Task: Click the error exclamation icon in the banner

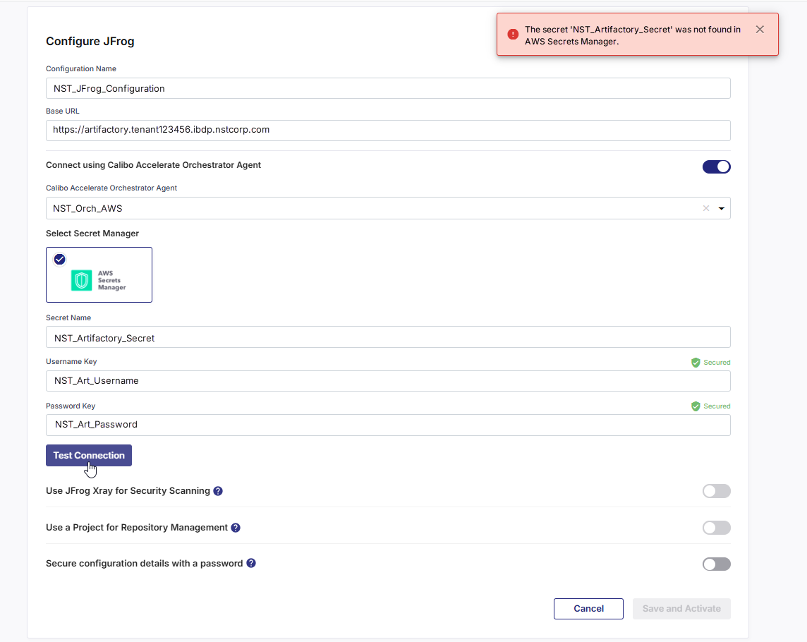Action: point(512,34)
